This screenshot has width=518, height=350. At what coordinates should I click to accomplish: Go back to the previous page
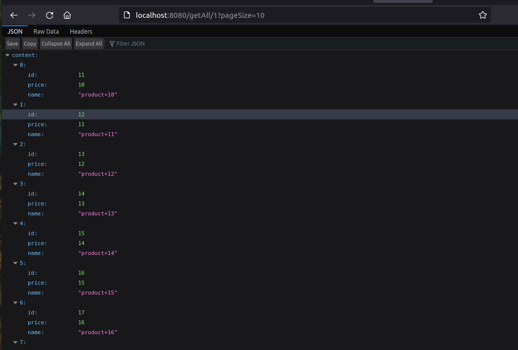point(13,15)
